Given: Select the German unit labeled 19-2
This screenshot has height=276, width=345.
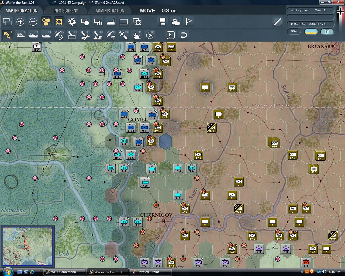Looking at the screenshot, I should (x=139, y=142).
